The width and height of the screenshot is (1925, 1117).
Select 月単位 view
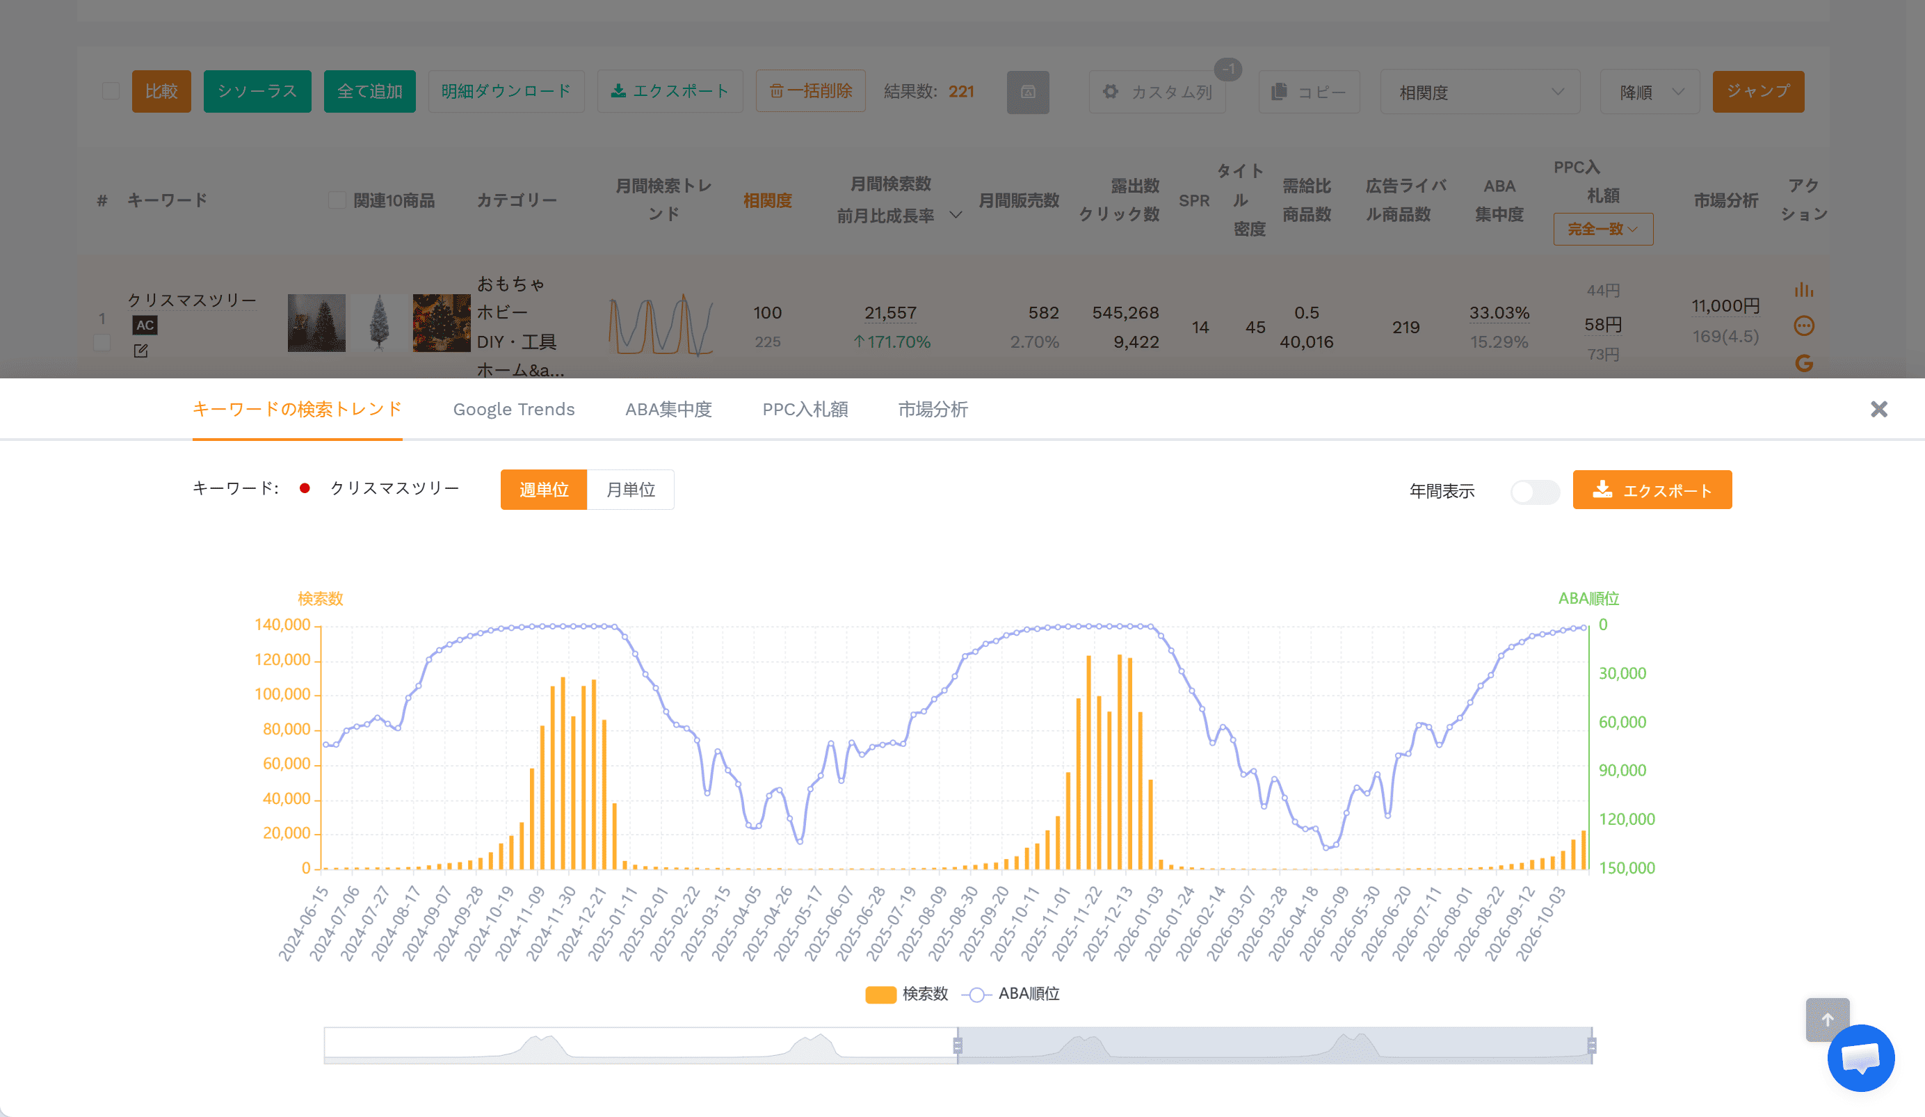click(630, 490)
